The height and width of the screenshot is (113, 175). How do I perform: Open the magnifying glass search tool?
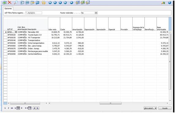point(16,2)
